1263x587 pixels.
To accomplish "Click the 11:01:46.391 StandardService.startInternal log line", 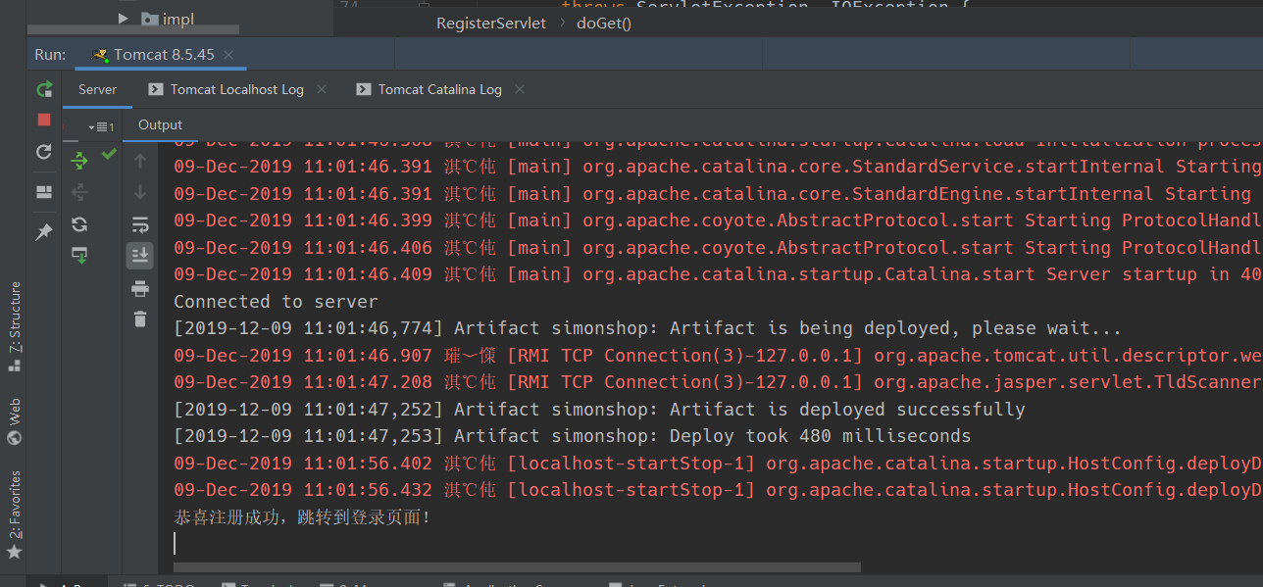I will click(718, 167).
